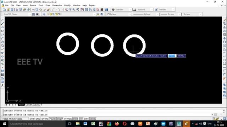Select the Ellipse draw tool
Screen dimensions: 227x127
point(2,53)
